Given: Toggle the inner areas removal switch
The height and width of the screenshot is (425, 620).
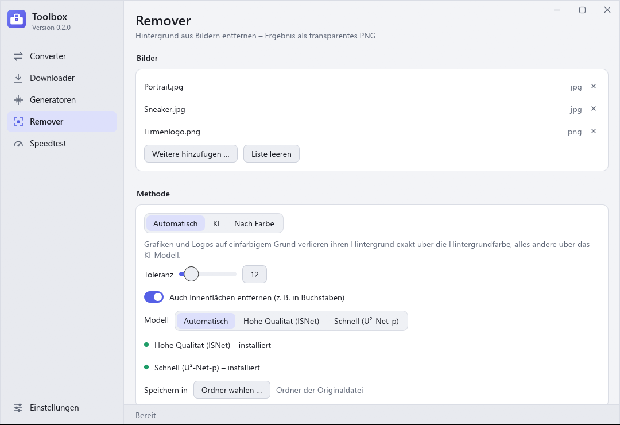Looking at the screenshot, I should pos(154,297).
